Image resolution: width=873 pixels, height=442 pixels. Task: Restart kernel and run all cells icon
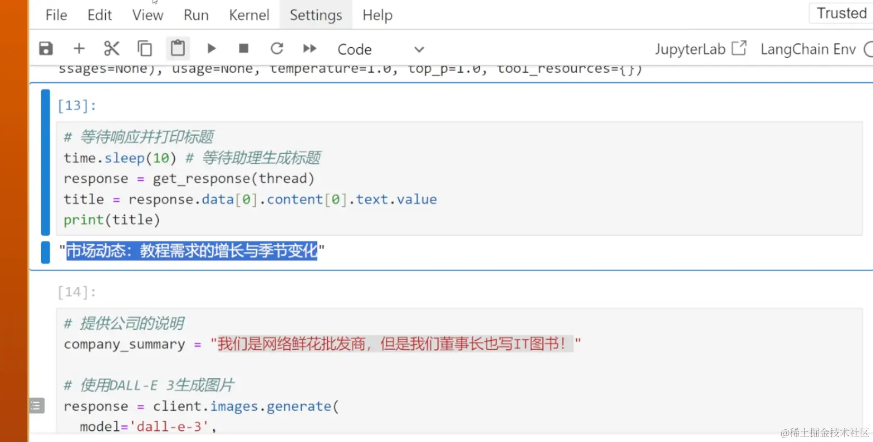click(310, 49)
